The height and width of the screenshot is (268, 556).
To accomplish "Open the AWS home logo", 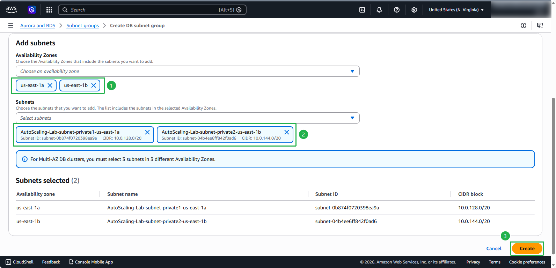I will click(x=11, y=10).
